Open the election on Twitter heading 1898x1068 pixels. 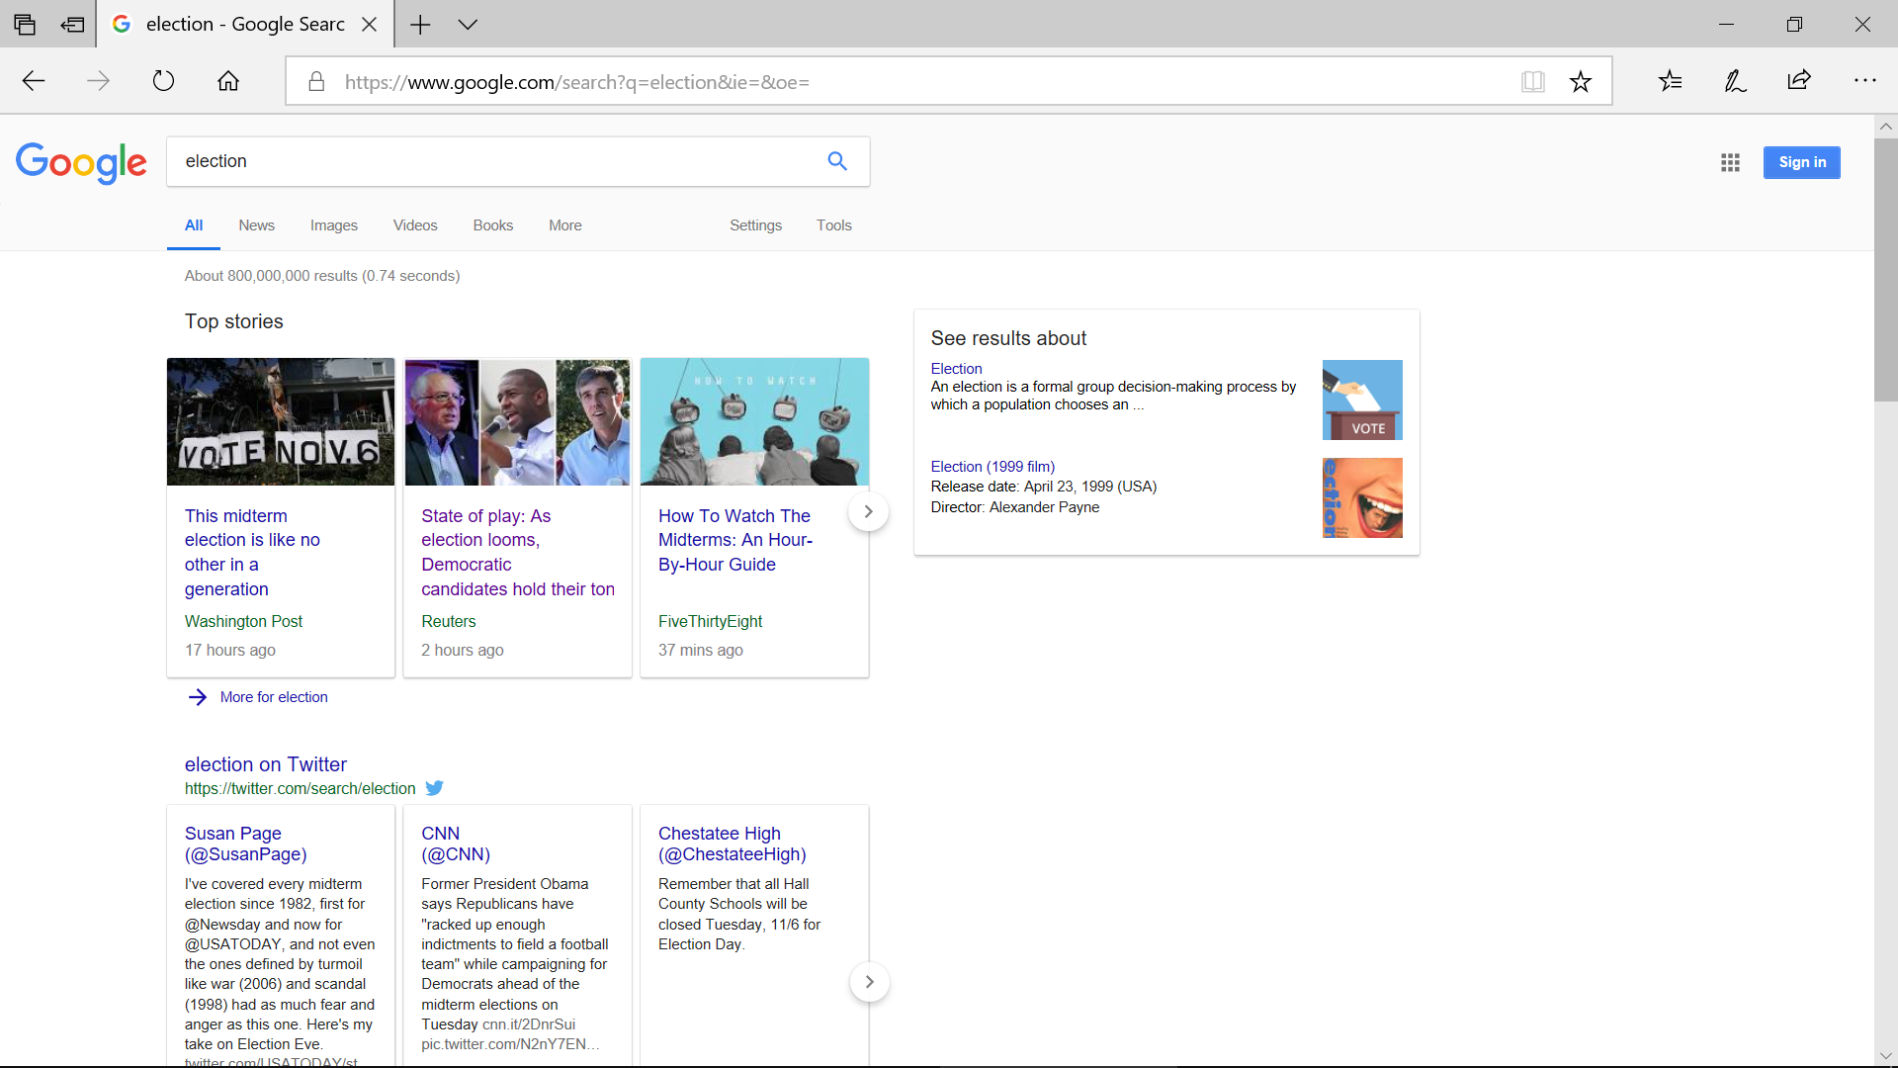click(x=266, y=764)
